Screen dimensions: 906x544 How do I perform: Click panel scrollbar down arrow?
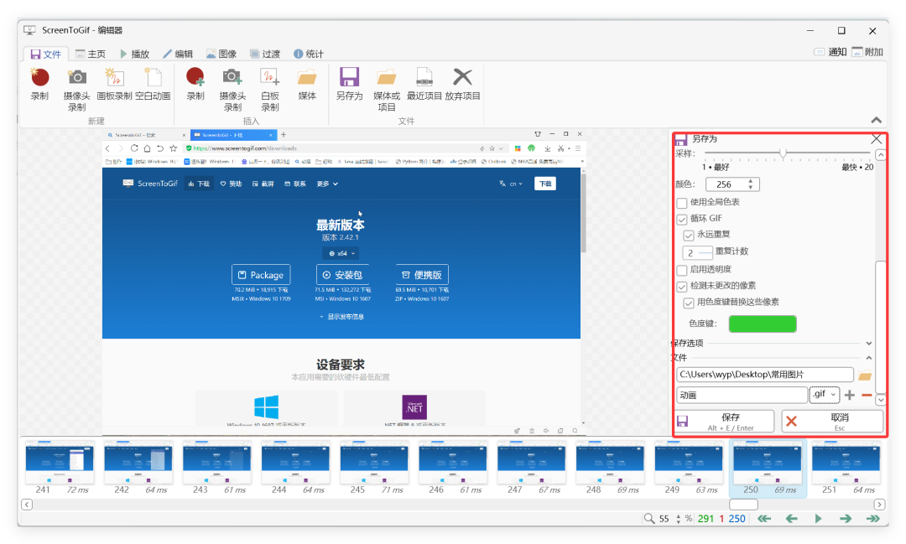[881, 400]
